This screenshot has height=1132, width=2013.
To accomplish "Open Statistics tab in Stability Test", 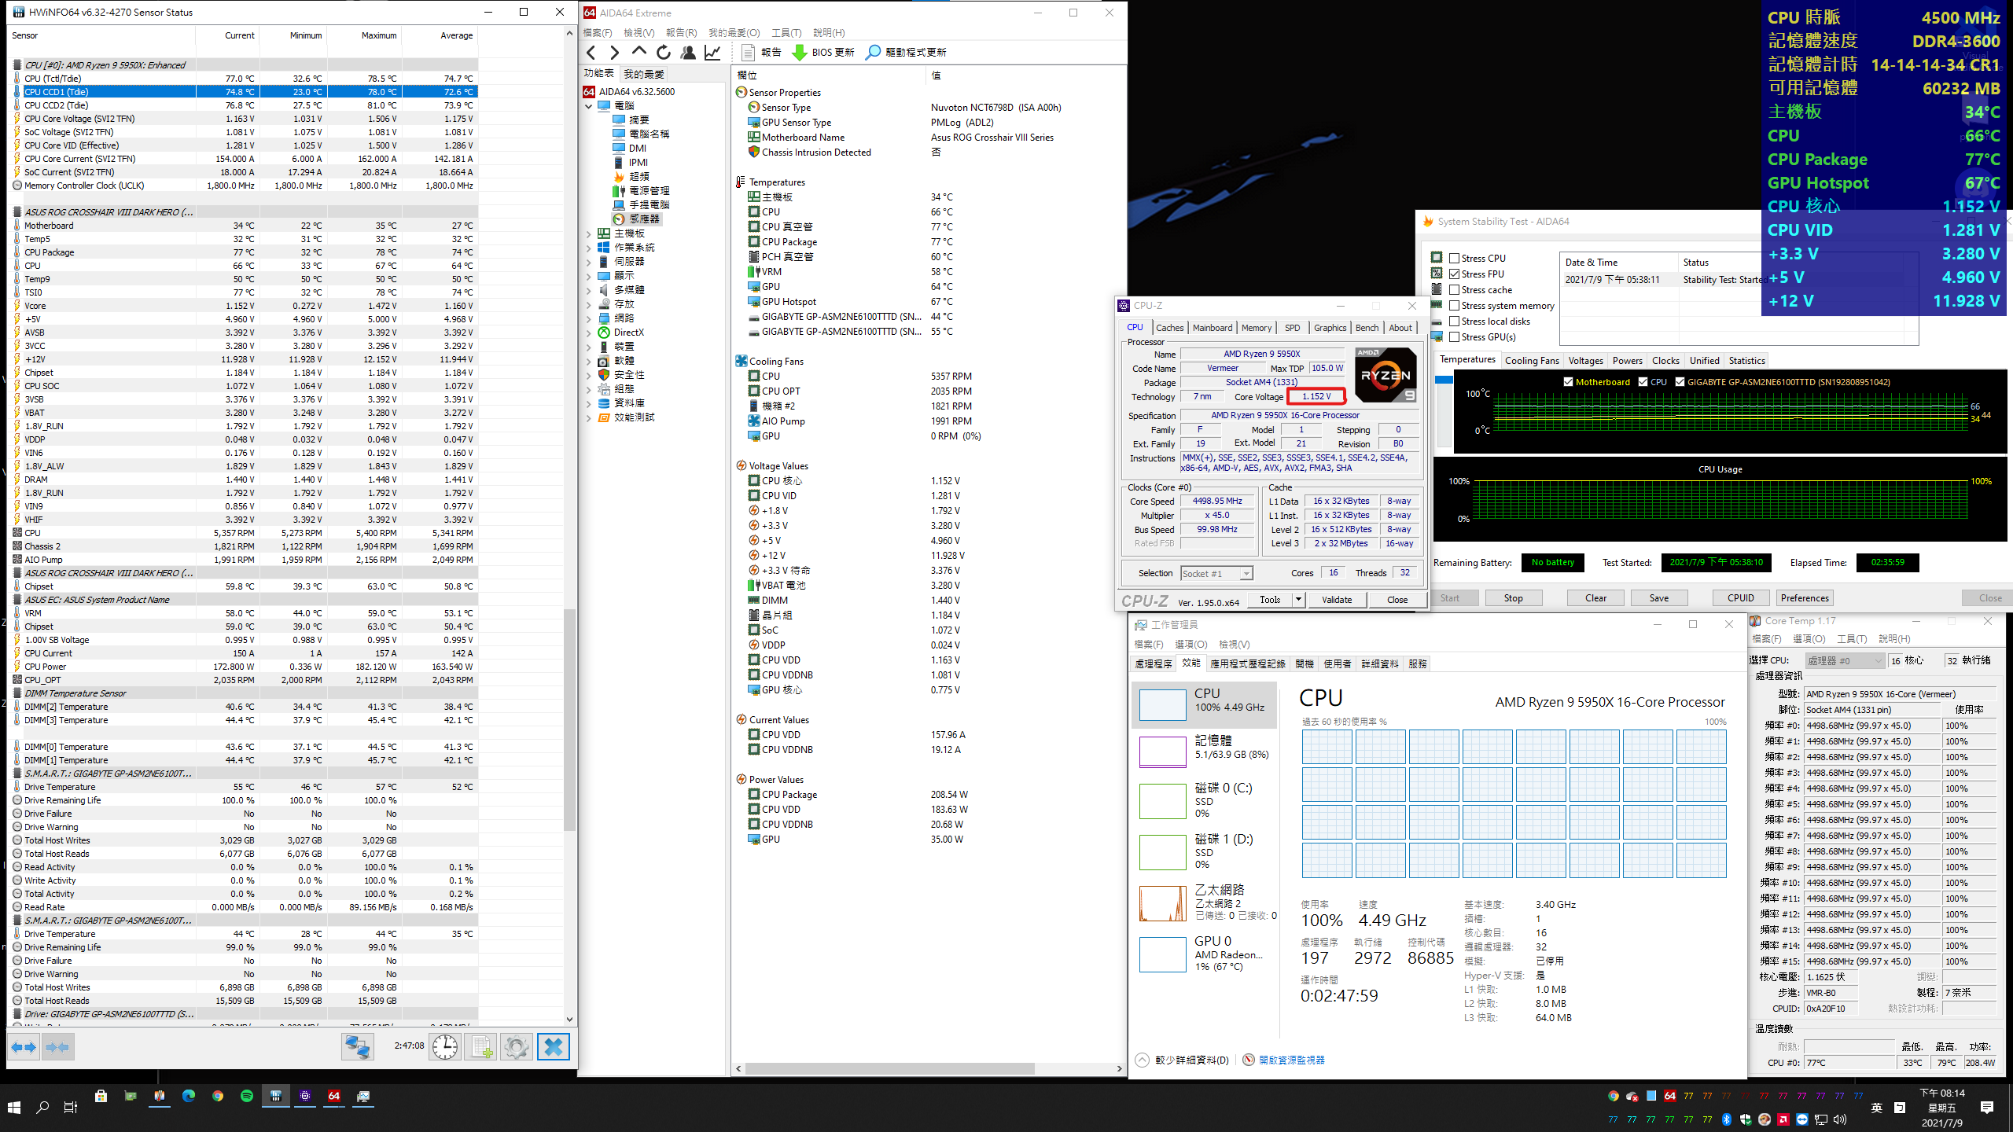I will coord(1747,361).
